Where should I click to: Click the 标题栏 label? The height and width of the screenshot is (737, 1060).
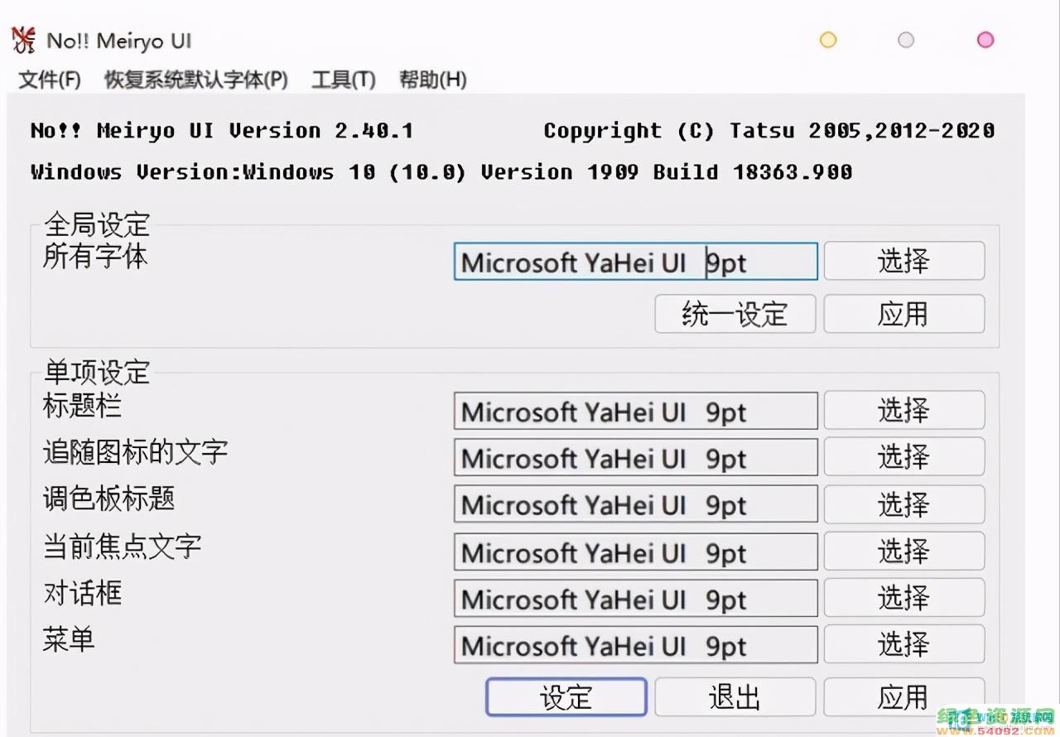click(x=82, y=406)
